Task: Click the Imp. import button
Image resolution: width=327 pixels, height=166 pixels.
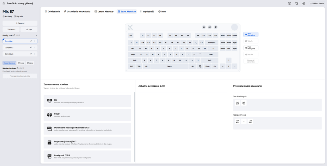Action: [x=29, y=29]
